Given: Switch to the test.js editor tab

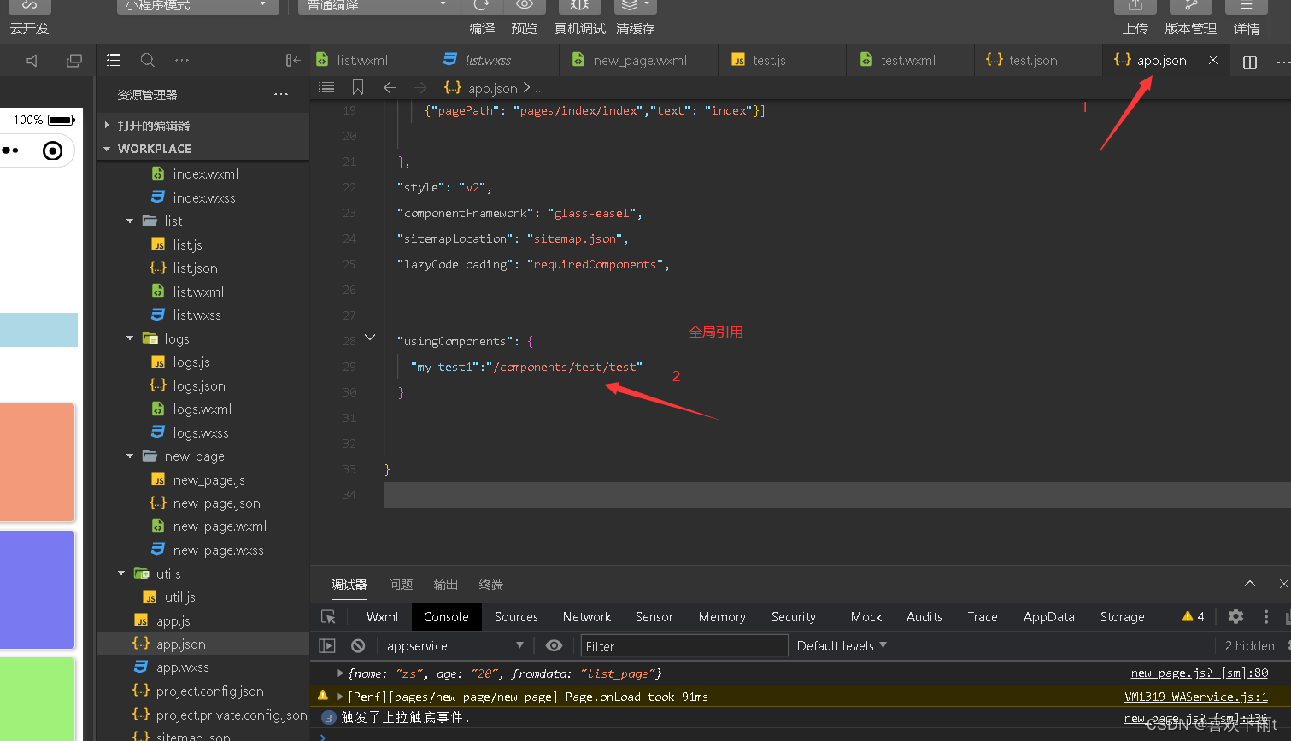Looking at the screenshot, I should click(x=782, y=60).
